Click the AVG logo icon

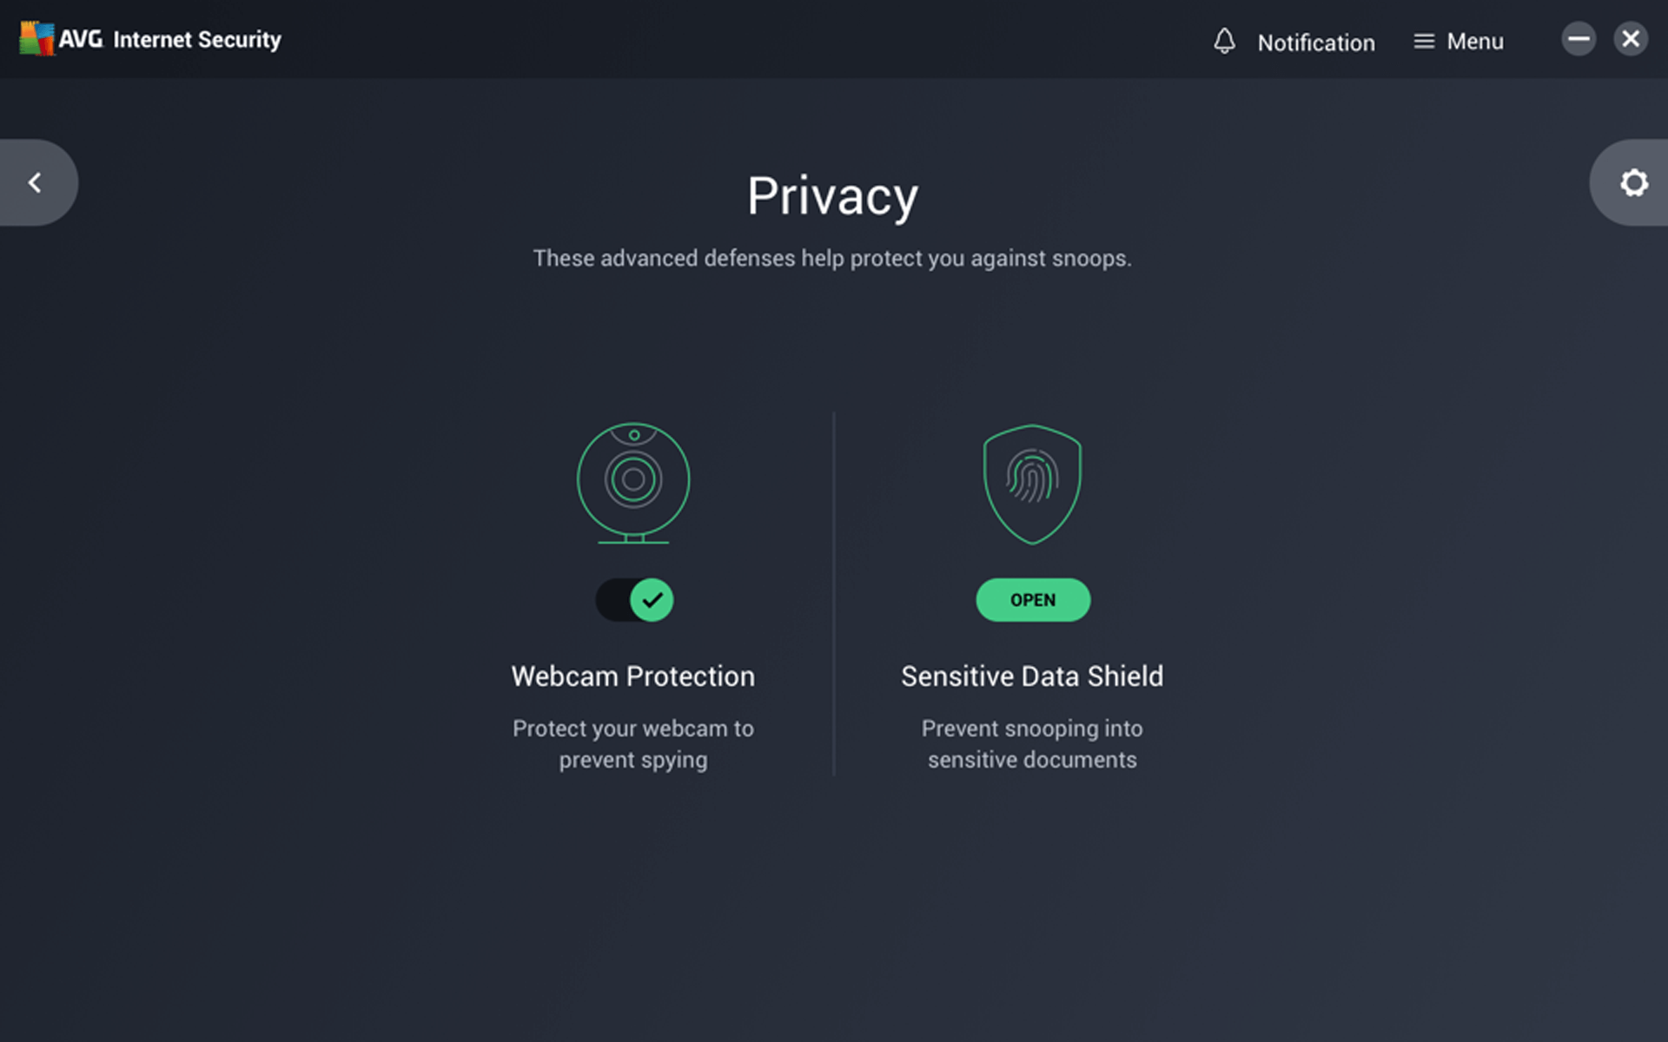pyautogui.click(x=36, y=39)
